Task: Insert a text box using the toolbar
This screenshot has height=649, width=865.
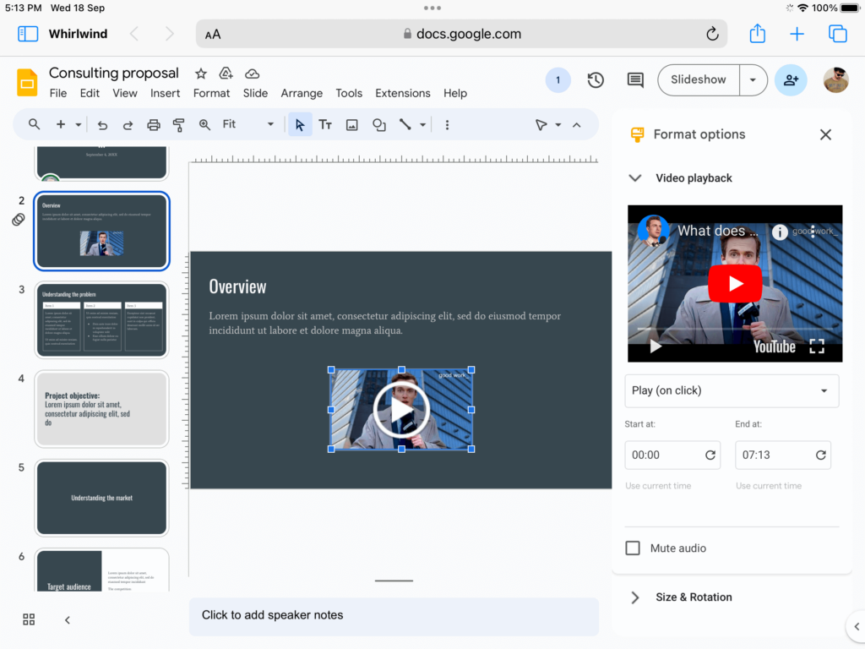Action: 325,124
